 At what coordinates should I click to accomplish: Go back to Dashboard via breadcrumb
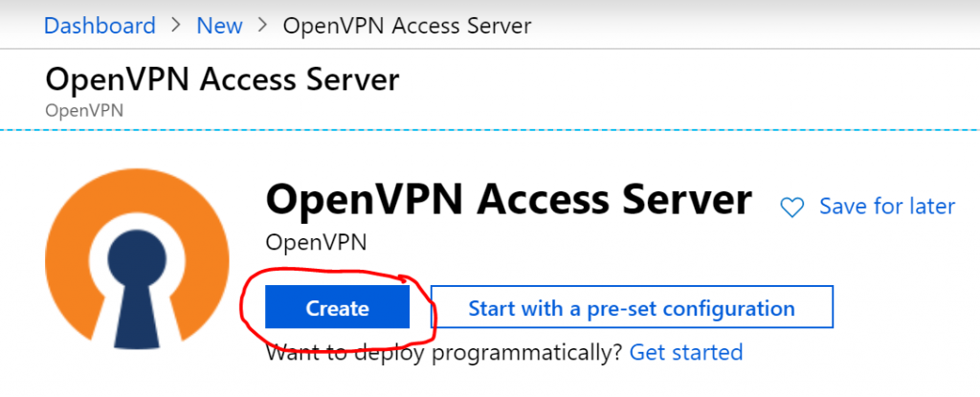click(100, 26)
